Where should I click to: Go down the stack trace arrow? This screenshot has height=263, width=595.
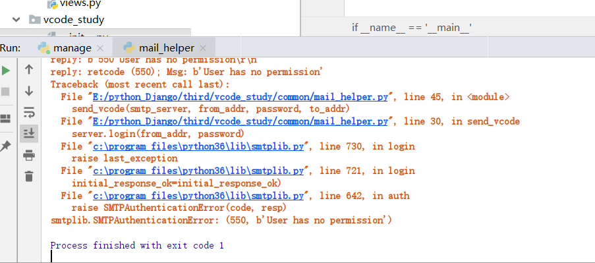[29, 91]
